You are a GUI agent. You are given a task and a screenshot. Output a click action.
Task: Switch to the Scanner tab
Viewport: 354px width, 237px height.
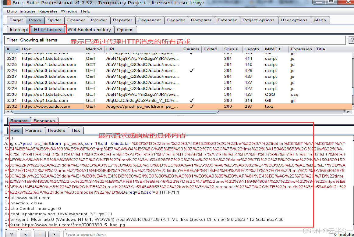(x=76, y=20)
